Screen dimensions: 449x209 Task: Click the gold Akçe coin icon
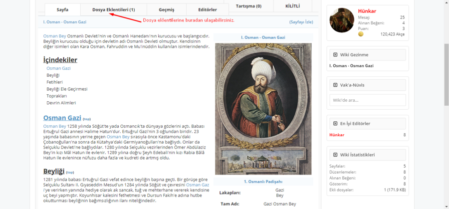click(x=361, y=34)
